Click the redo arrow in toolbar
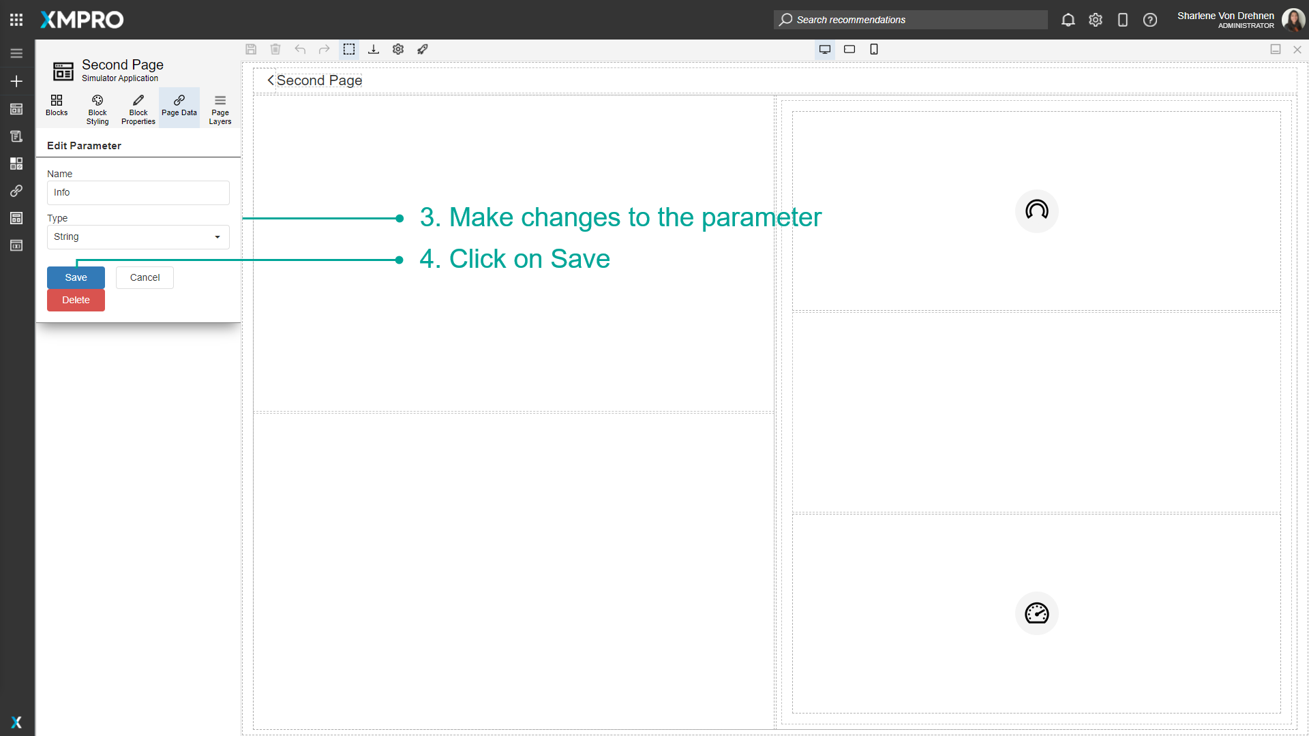The image size is (1309, 736). pyautogui.click(x=325, y=49)
